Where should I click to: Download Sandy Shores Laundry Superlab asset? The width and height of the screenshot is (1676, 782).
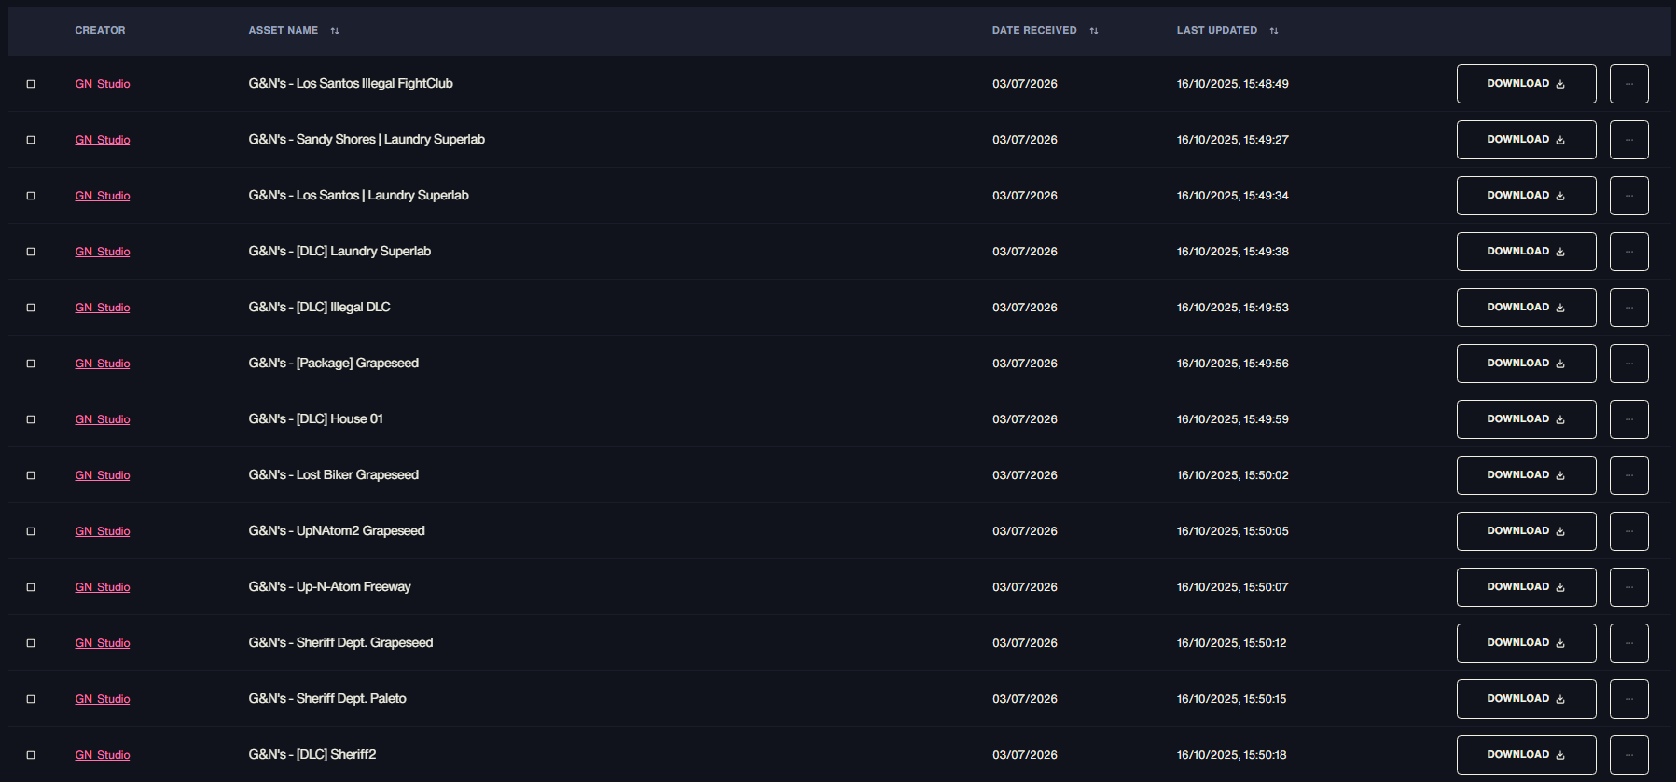pos(1526,140)
